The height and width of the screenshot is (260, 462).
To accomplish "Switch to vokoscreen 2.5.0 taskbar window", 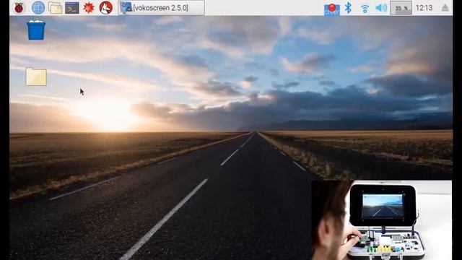I will click(161, 8).
